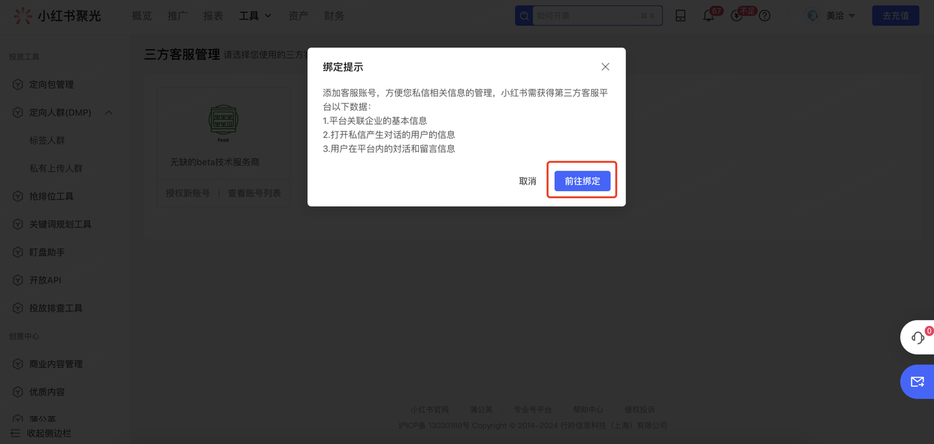Open 开放API in the sidebar
934x444 pixels.
pyautogui.click(x=45, y=280)
